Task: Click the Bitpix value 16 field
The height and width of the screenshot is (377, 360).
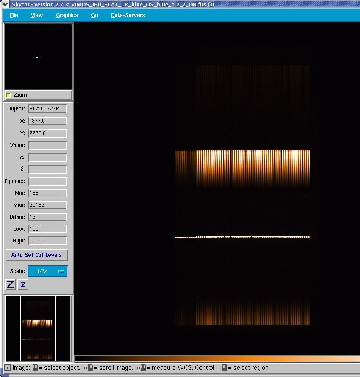Action: coord(48,217)
